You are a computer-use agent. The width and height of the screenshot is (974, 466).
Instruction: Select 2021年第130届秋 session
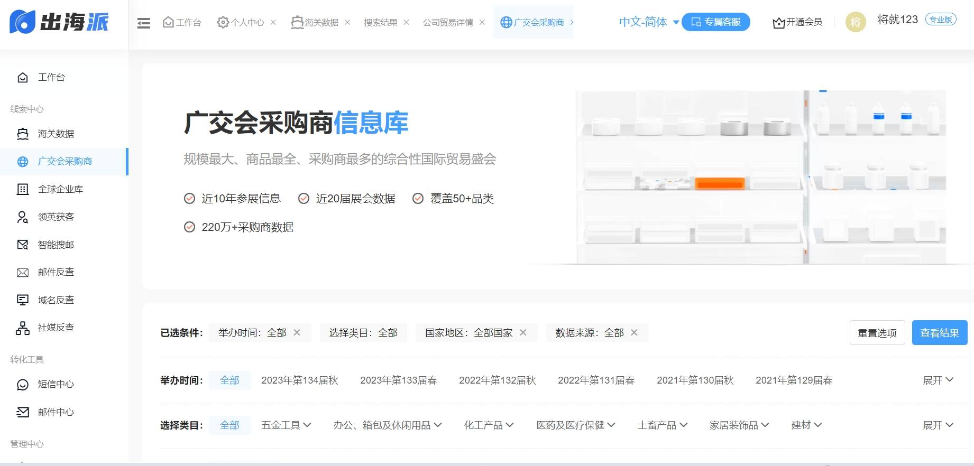tap(695, 380)
